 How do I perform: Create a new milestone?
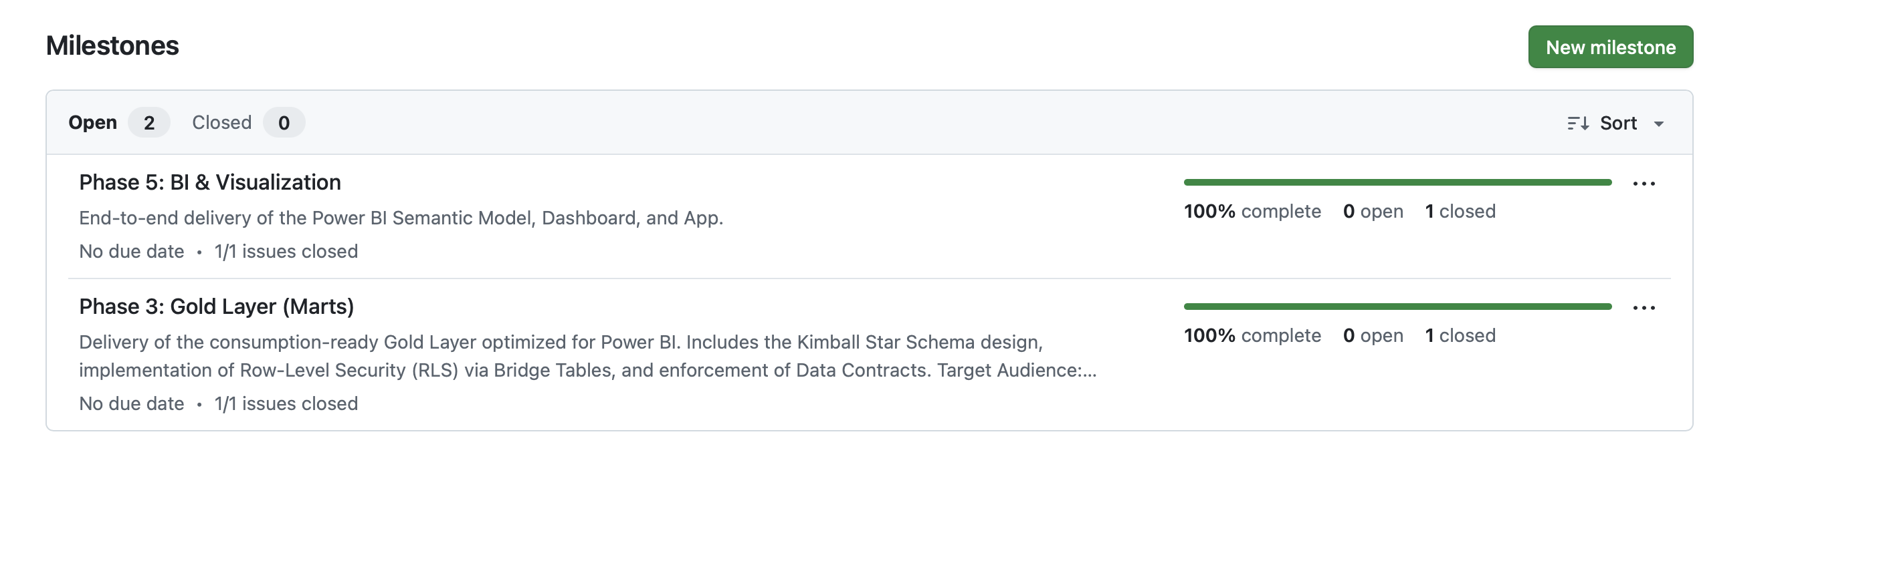pos(1610,47)
